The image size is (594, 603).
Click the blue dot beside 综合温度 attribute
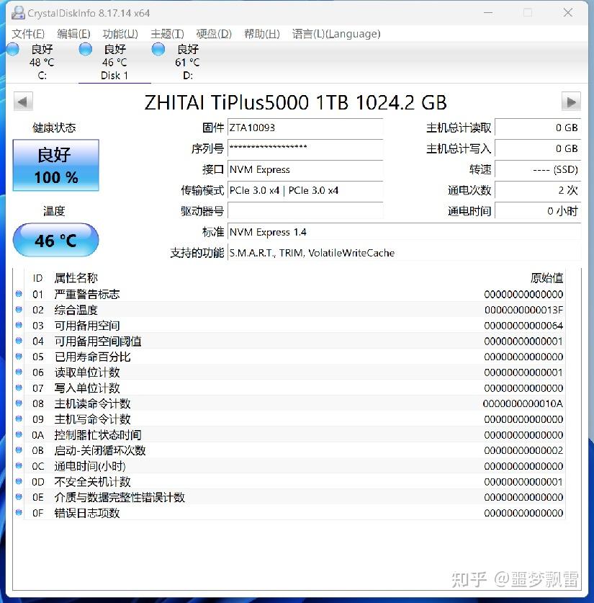click(18, 310)
